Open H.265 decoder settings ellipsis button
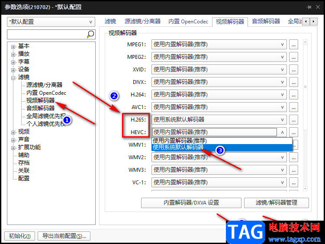The height and width of the screenshot is (244, 325). pos(293,120)
